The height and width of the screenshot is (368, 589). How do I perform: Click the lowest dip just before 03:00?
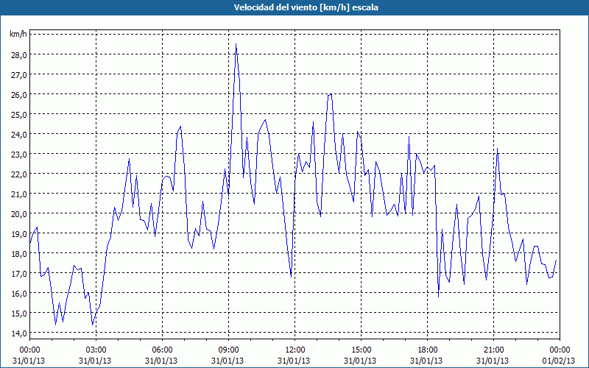tap(93, 325)
